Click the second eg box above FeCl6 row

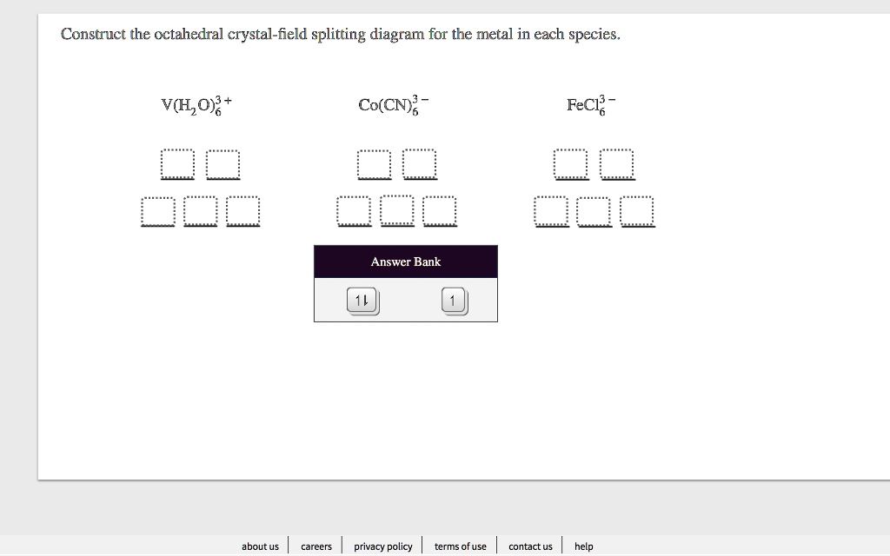(617, 163)
